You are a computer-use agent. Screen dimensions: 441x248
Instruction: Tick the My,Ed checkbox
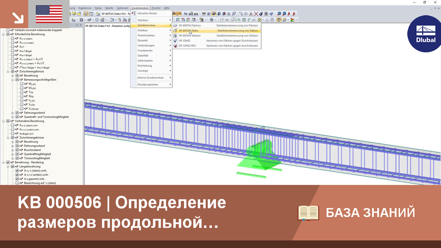click(x=22, y=84)
